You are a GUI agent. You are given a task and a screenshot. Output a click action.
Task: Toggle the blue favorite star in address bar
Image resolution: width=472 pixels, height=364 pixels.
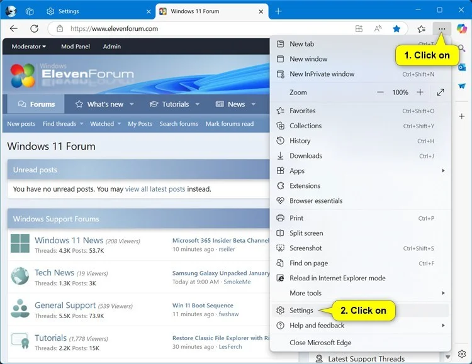coord(396,29)
